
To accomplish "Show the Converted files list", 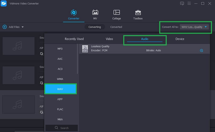I will [x=116, y=27].
